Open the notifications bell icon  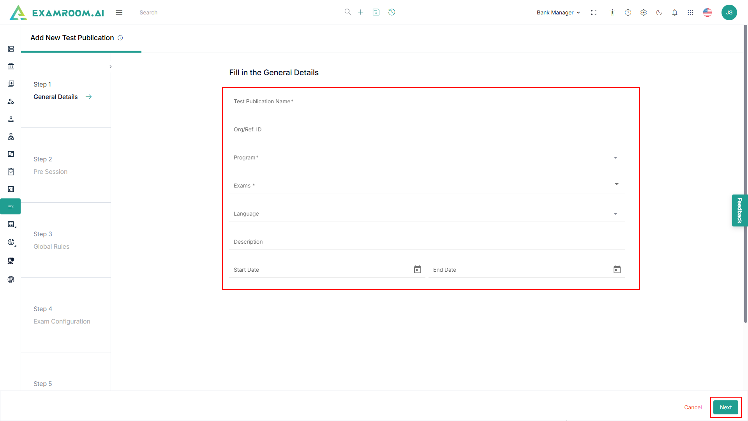(x=675, y=12)
